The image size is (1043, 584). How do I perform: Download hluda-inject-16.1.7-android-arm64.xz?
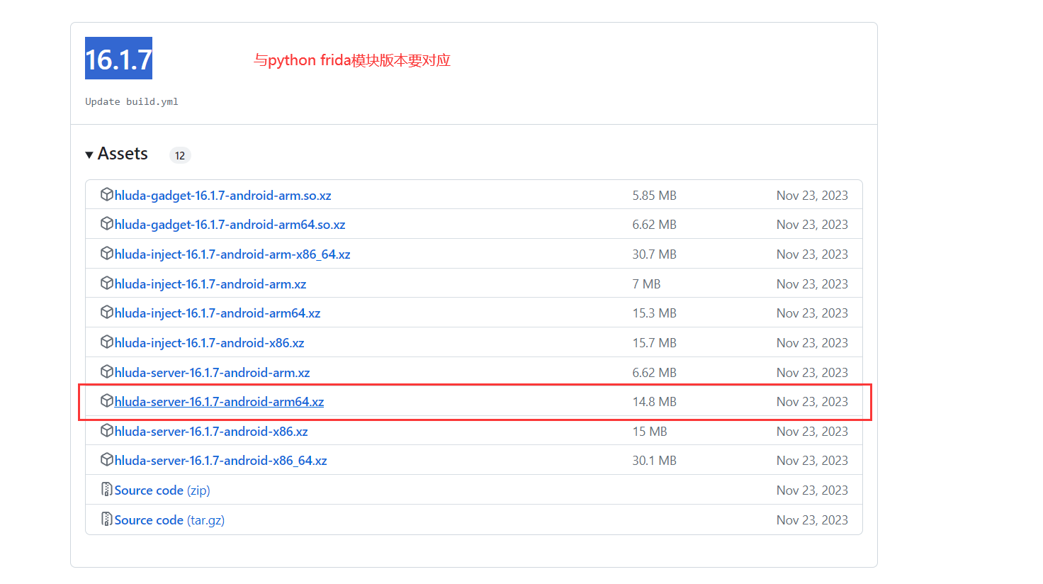tap(218, 313)
